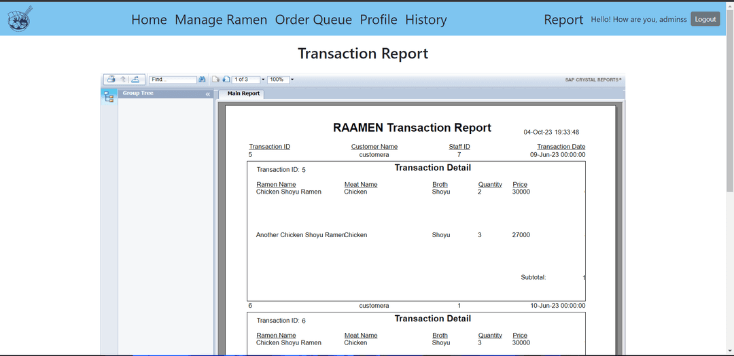Click 'Hello! How are you, adminss' greeting
This screenshot has height=356, width=734.
(x=639, y=19)
